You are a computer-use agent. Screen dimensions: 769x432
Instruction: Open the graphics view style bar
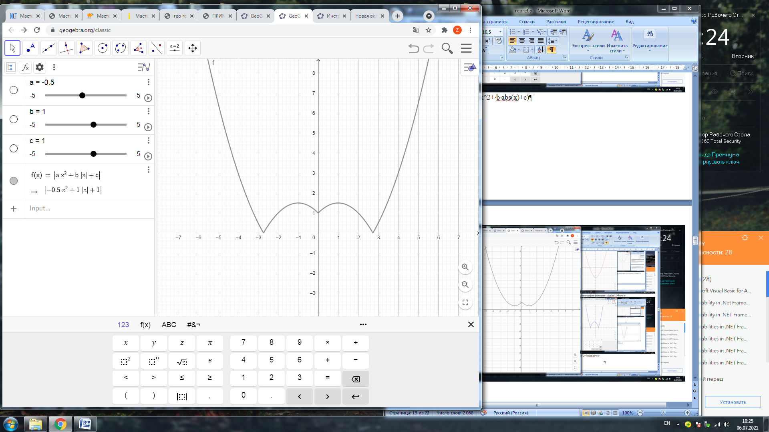coord(469,67)
